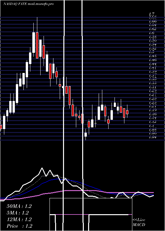Click the '<<Live MACD' label
Screen dimensions: 165x231
pyautogui.click(x=139, y=222)
